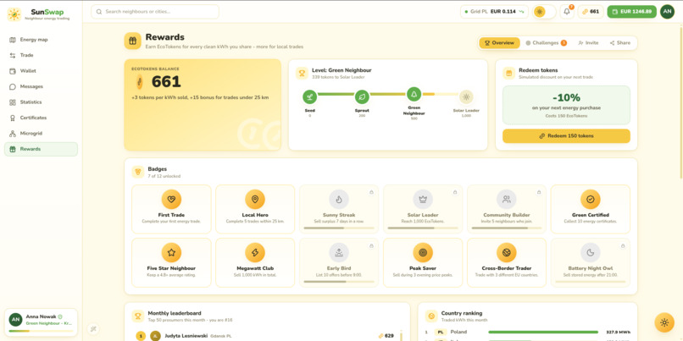Select the Sprout level marker
The width and height of the screenshot is (683, 341).
[x=362, y=96]
